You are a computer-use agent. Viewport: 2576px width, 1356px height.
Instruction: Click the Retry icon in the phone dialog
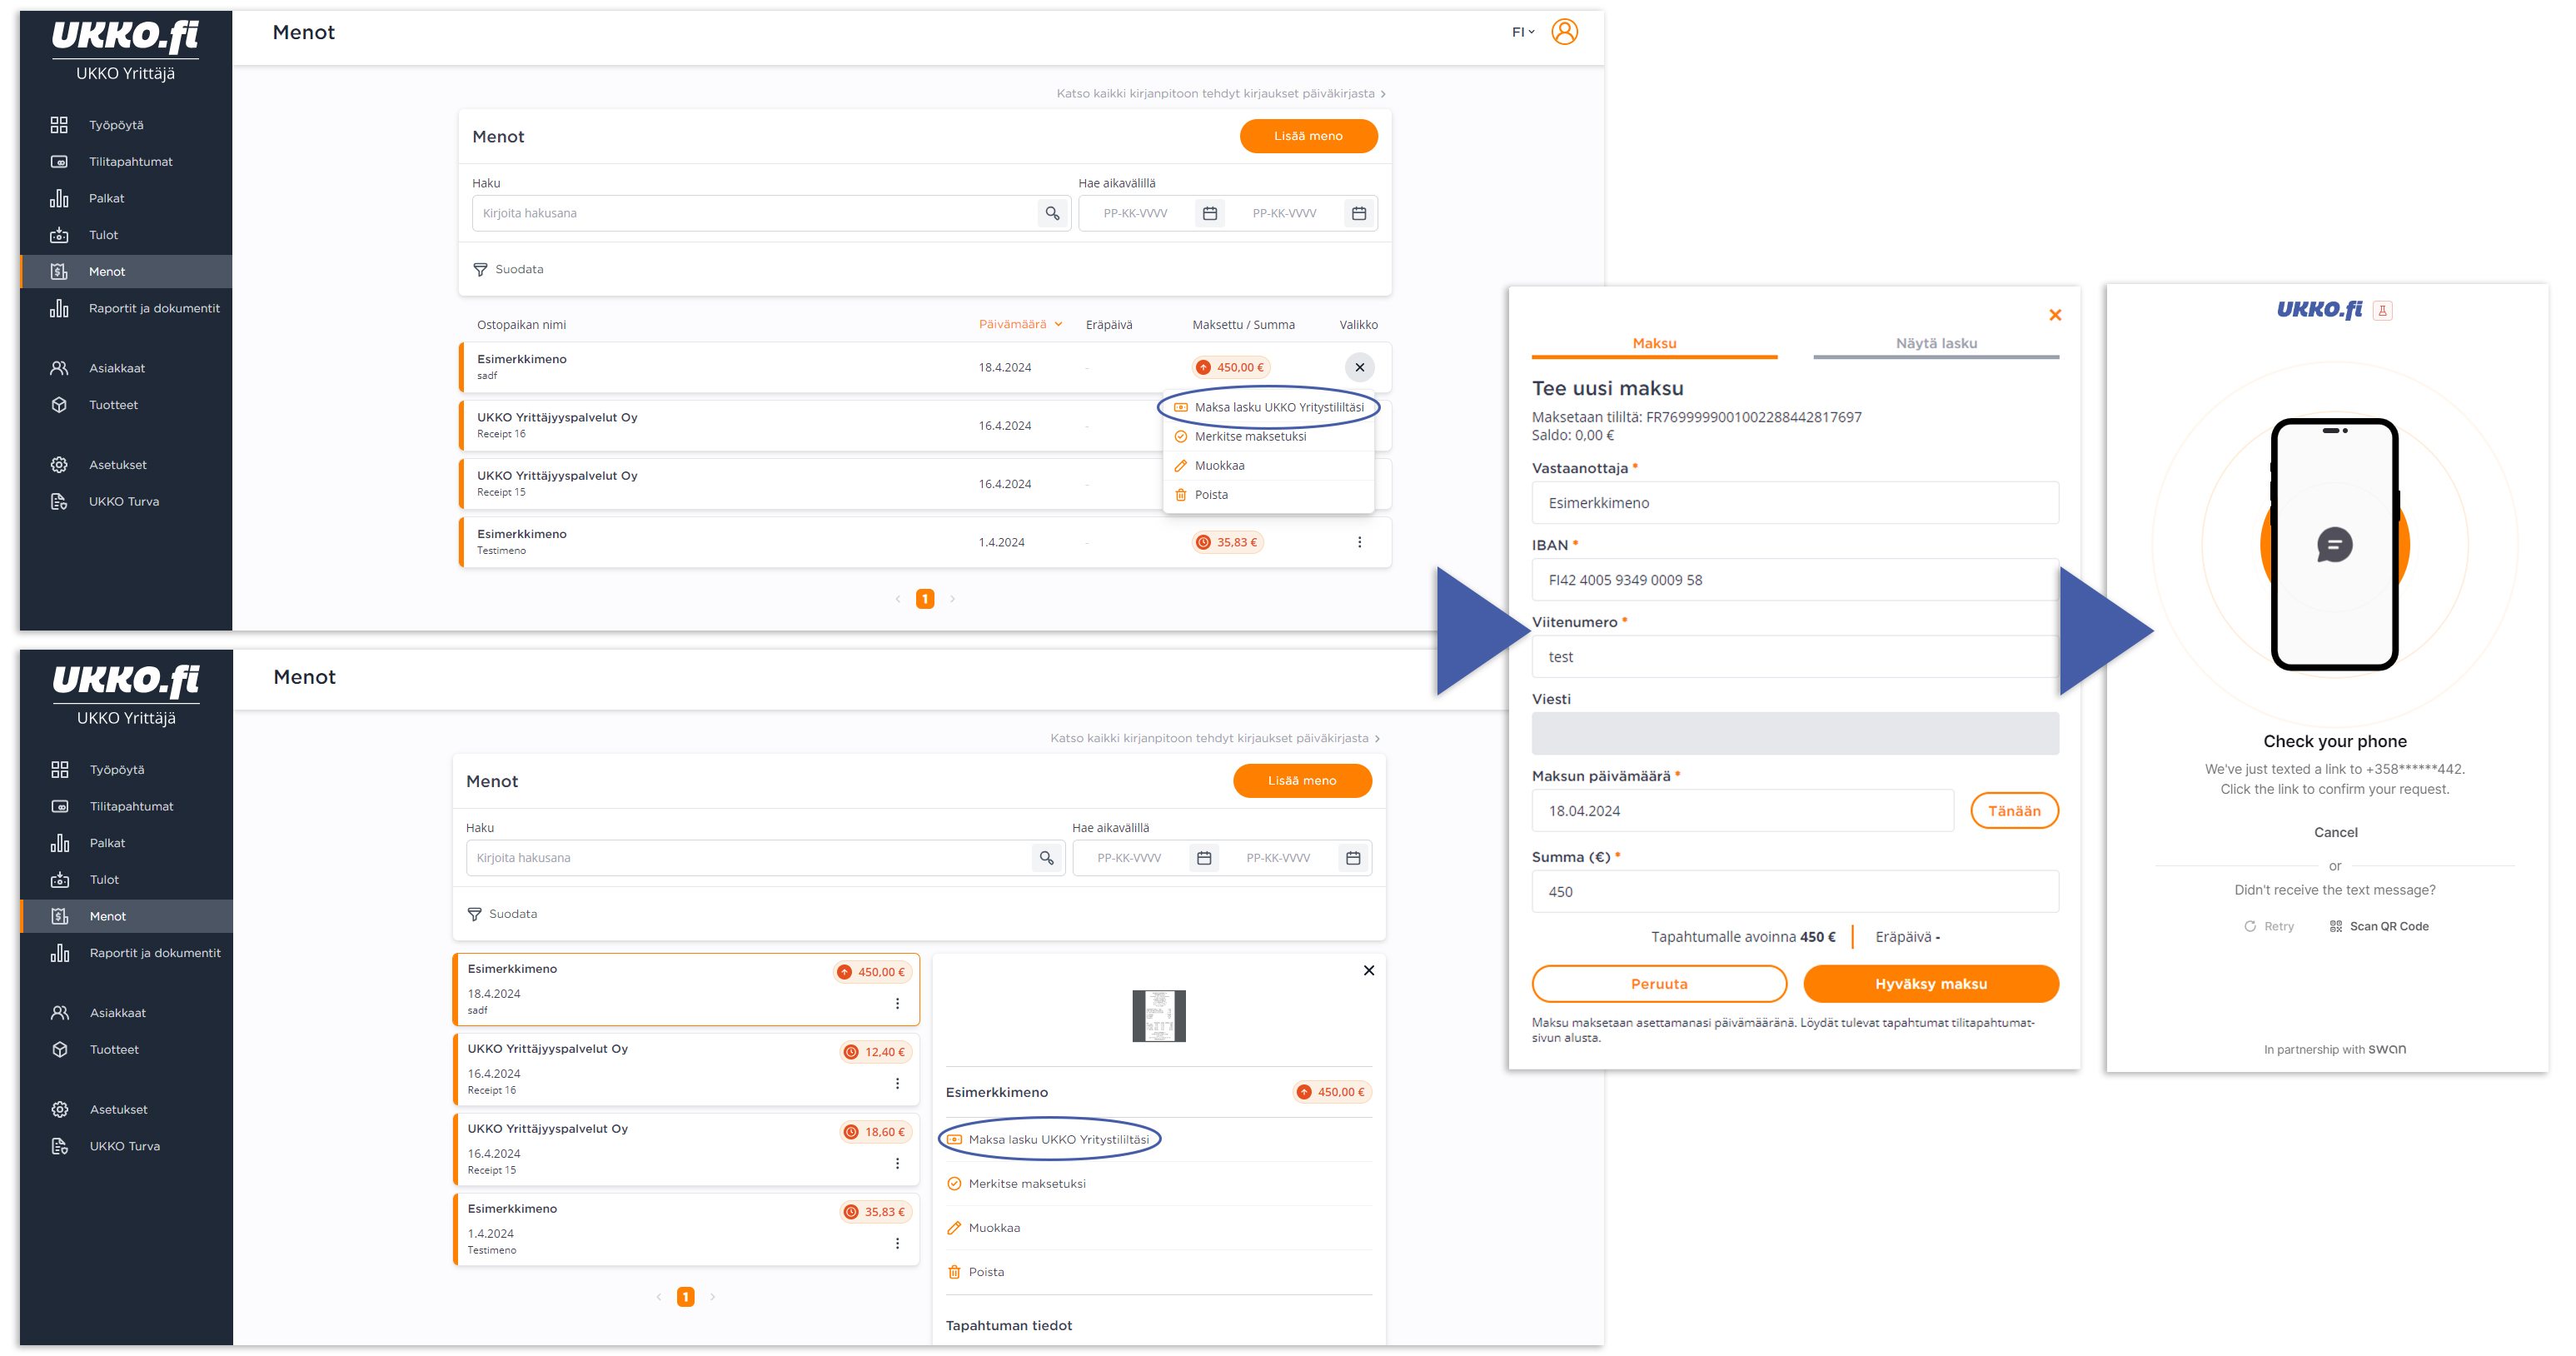[x=2250, y=926]
